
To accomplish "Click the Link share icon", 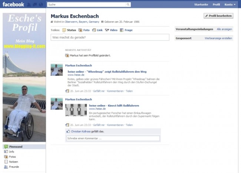I will pos(94,30).
